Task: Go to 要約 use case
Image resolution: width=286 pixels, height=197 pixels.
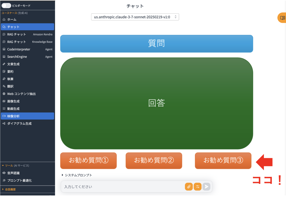Action: [28, 72]
